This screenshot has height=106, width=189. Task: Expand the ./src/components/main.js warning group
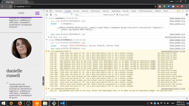pos(48,51)
